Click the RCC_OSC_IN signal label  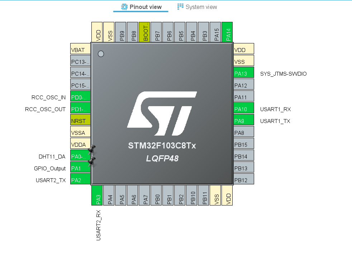point(48,98)
